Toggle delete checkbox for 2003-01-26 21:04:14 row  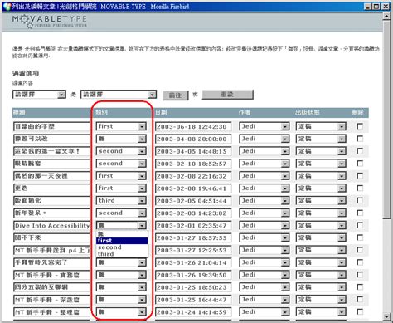[x=360, y=262]
